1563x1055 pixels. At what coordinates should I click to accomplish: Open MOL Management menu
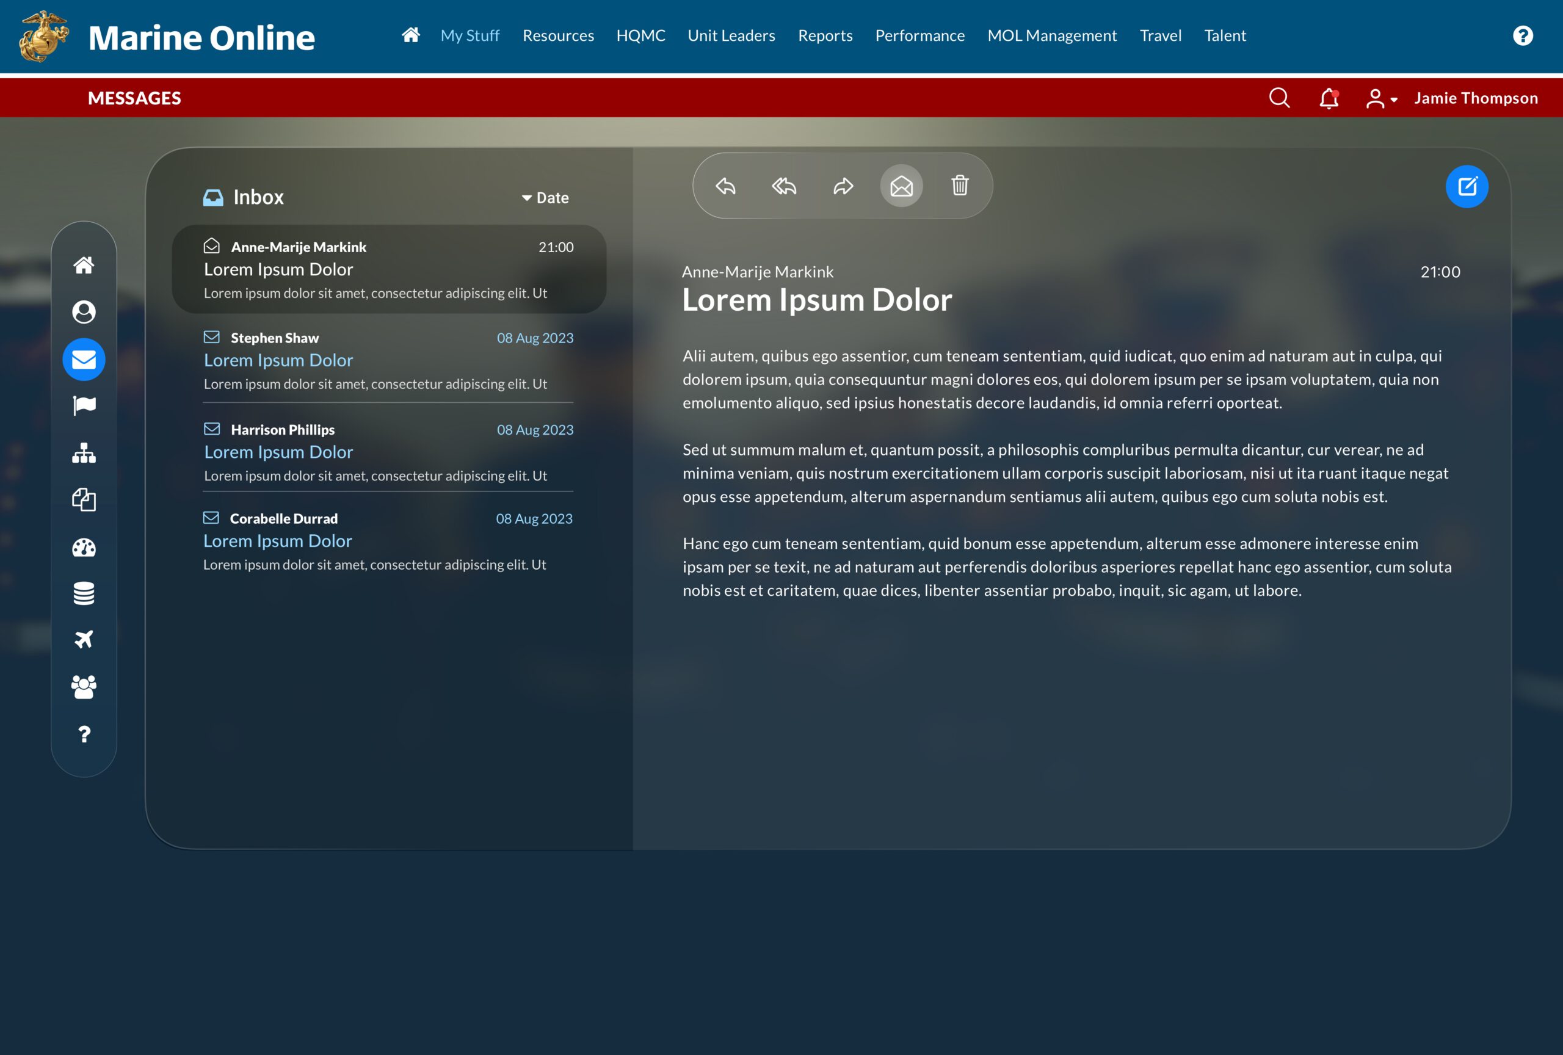tap(1052, 35)
